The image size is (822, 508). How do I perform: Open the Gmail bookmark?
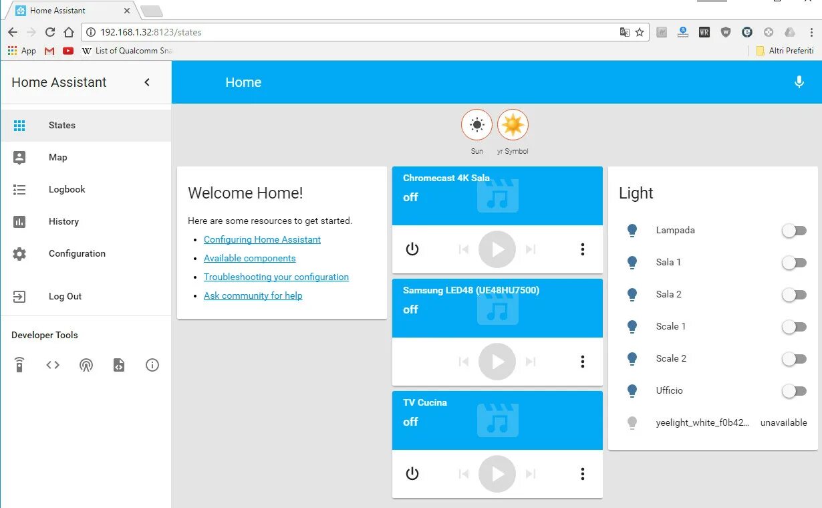(x=49, y=51)
